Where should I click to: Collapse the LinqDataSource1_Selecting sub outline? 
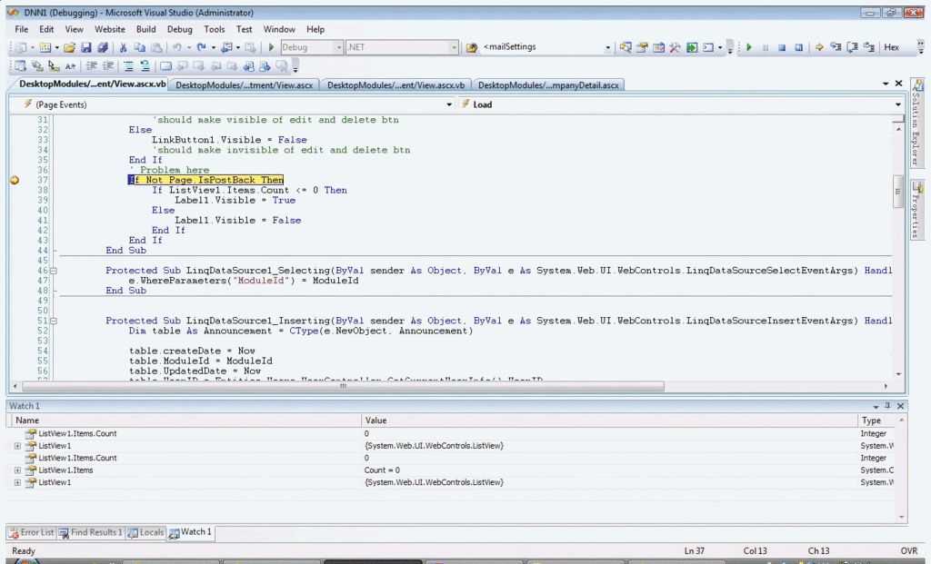(53, 271)
